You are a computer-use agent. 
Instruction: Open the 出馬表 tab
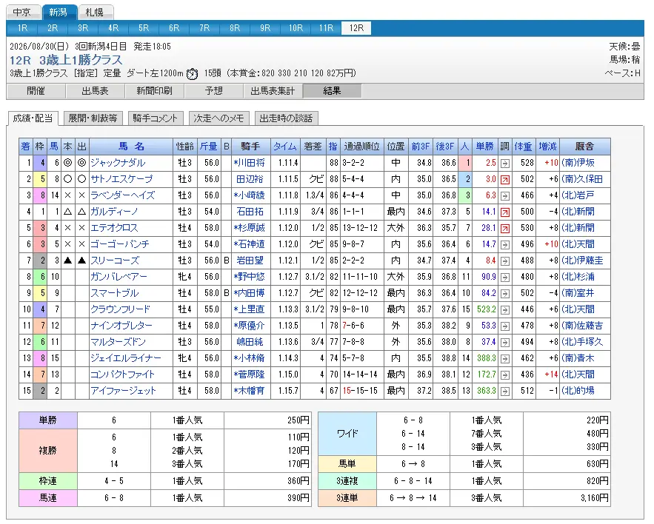95,91
